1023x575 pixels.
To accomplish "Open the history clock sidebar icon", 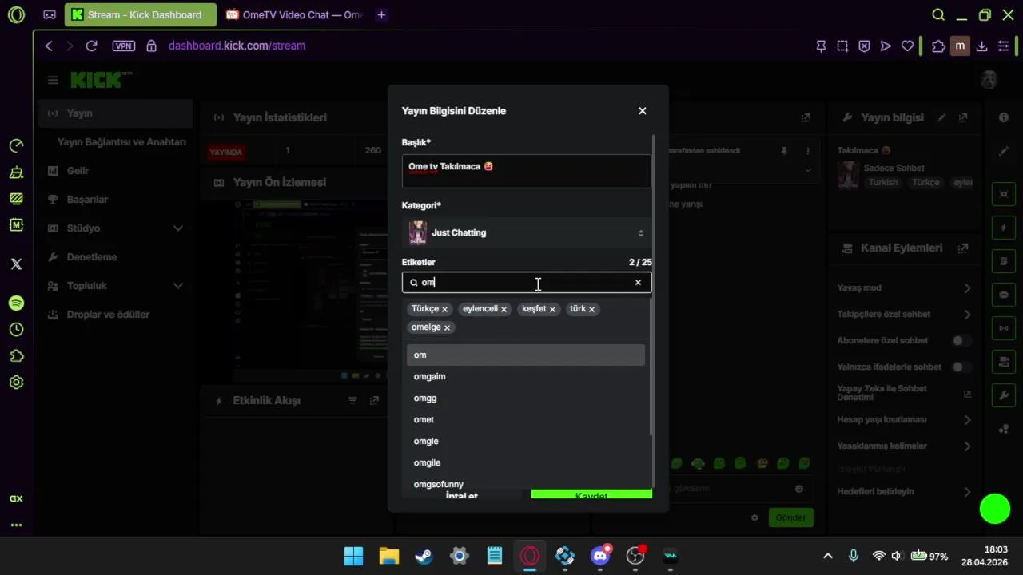I will tap(16, 330).
